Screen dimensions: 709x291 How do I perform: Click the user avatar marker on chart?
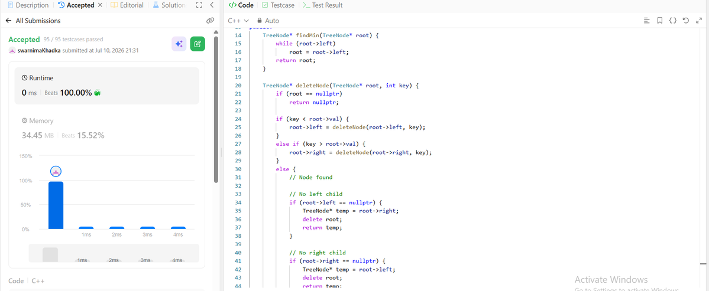[x=56, y=171]
